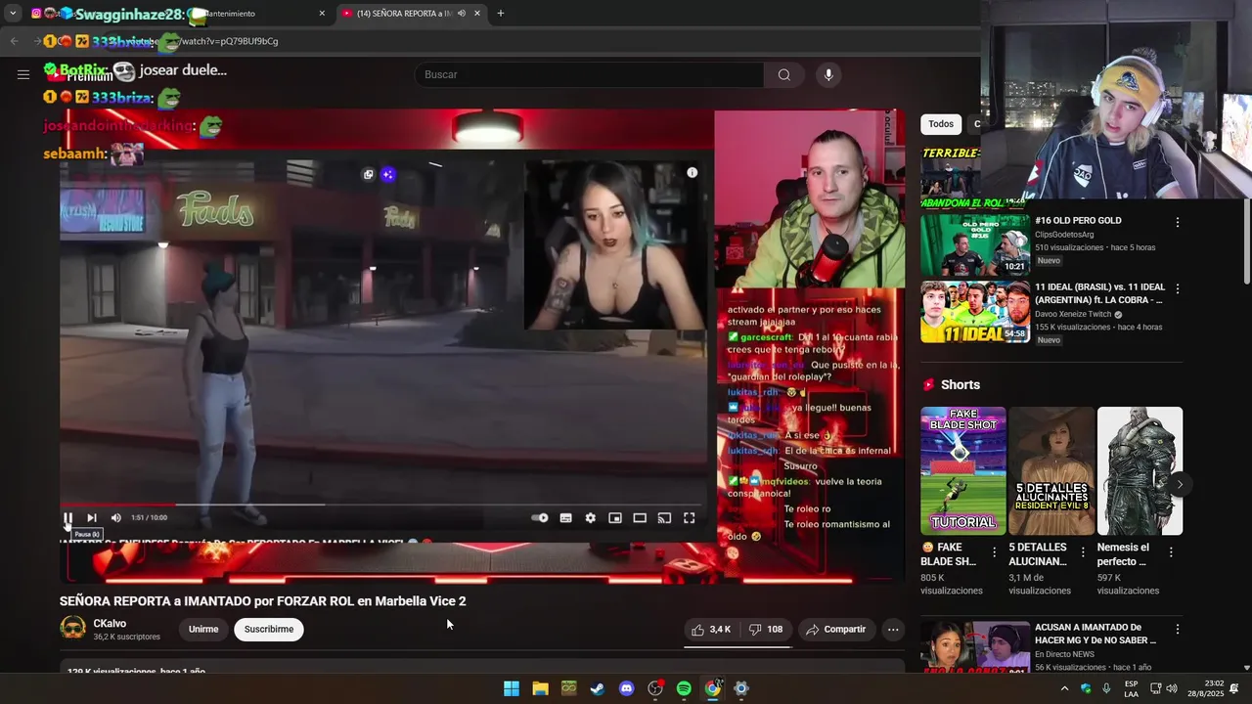Toggle subtitles in the video player
The height and width of the screenshot is (704, 1252).
point(565,518)
